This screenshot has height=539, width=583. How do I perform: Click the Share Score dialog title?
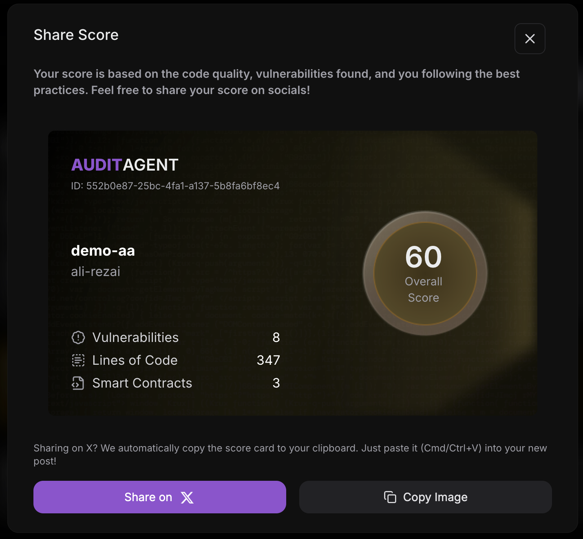pyautogui.click(x=76, y=35)
